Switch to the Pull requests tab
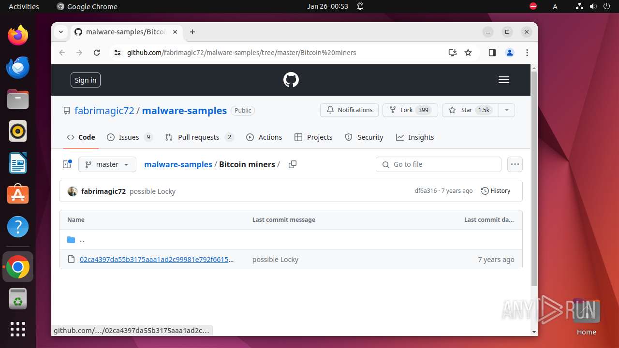Image resolution: width=619 pixels, height=348 pixels. click(x=199, y=137)
